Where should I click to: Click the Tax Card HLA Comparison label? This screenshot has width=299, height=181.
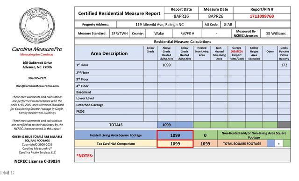116,144
